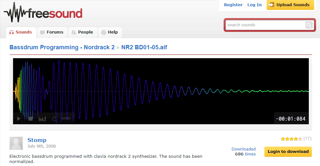Open the People tab
Viewport: 320px width, 166px height.
83,32
